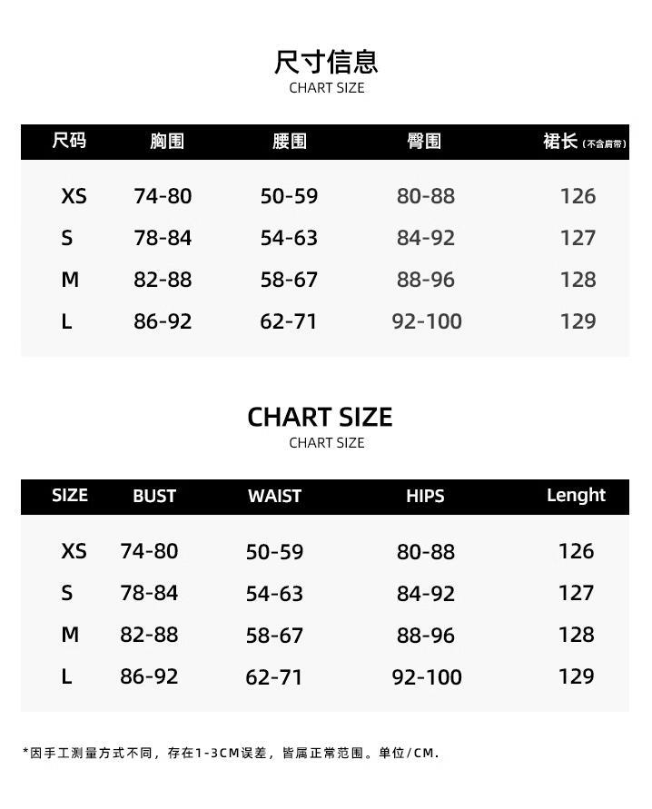Click 82-88 value under BUST column
This screenshot has width=652, height=809.
[149, 635]
